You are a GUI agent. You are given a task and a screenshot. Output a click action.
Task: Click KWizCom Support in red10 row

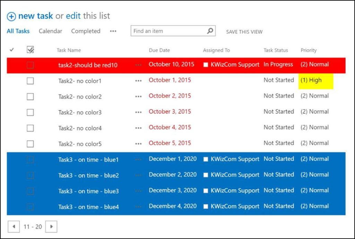click(x=235, y=65)
